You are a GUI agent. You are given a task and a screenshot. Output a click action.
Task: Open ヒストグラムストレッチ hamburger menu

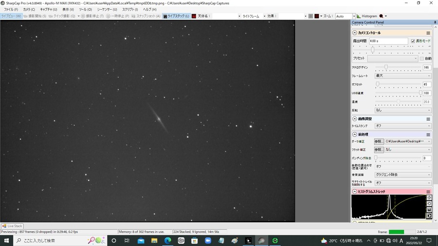click(x=428, y=192)
